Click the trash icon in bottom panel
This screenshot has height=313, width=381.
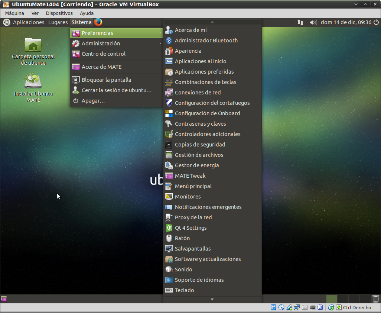[375, 299]
